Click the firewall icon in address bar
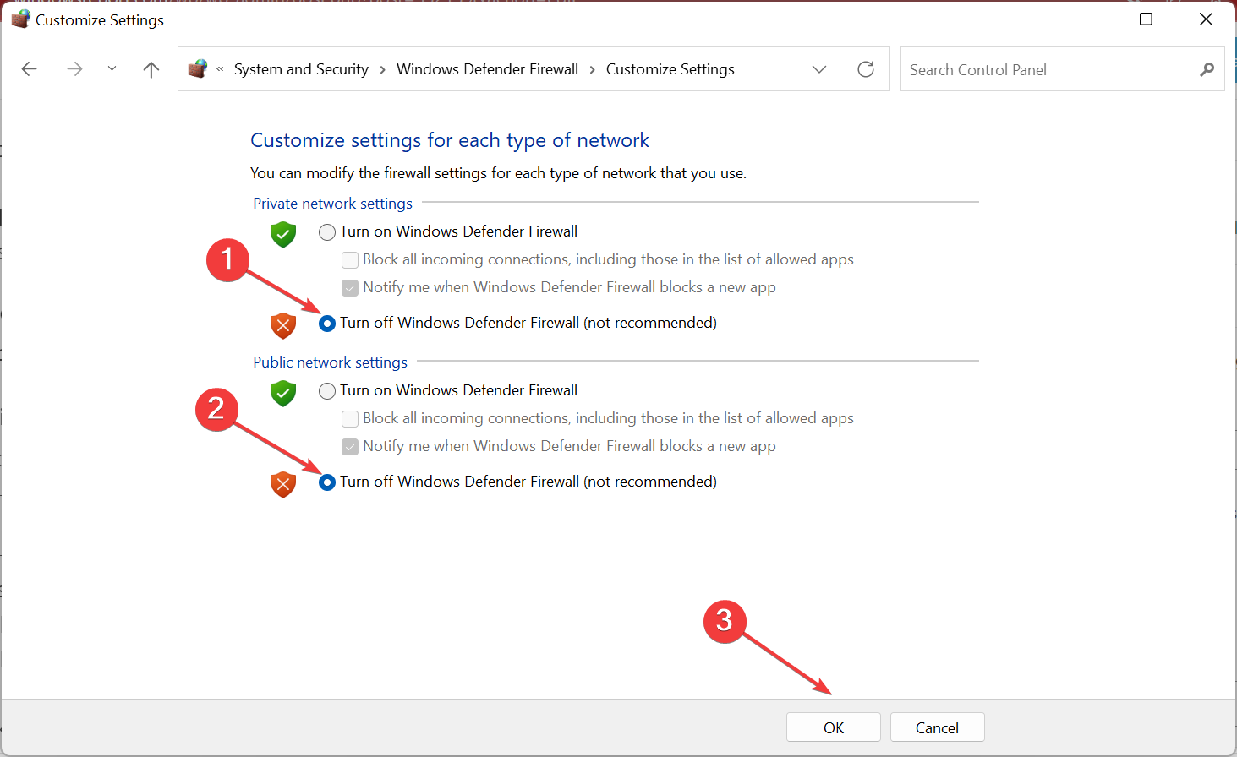Viewport: 1237px width, 757px height. (x=198, y=68)
